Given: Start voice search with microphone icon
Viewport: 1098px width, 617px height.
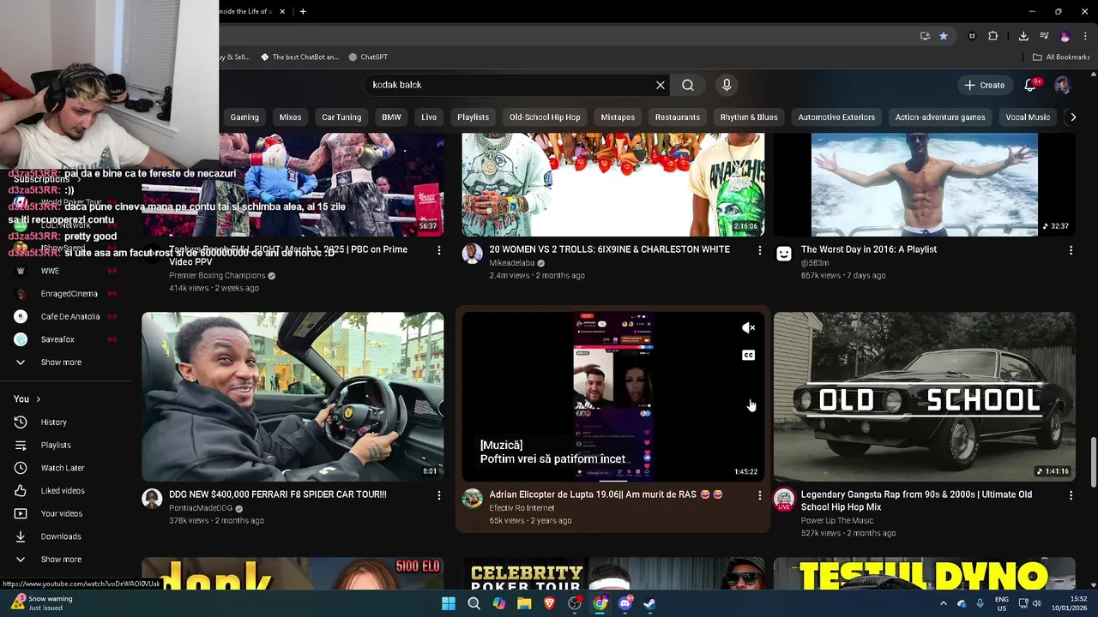Looking at the screenshot, I should click(727, 85).
